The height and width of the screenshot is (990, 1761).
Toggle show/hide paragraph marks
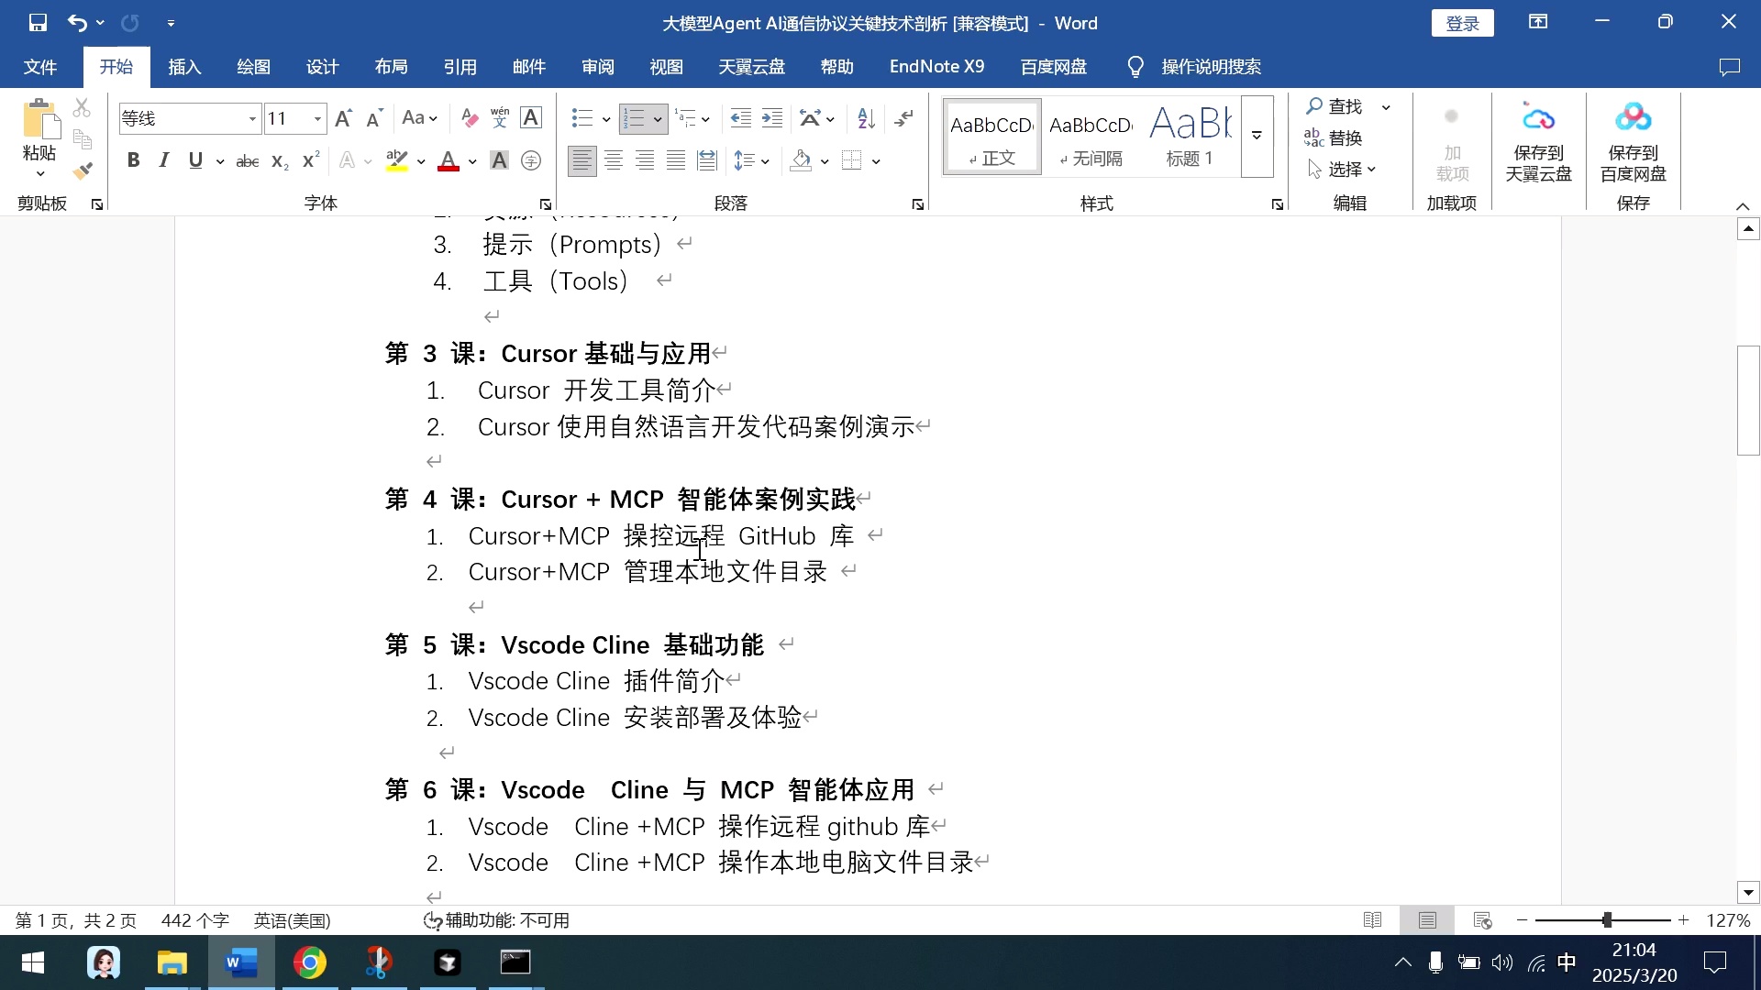(x=904, y=118)
